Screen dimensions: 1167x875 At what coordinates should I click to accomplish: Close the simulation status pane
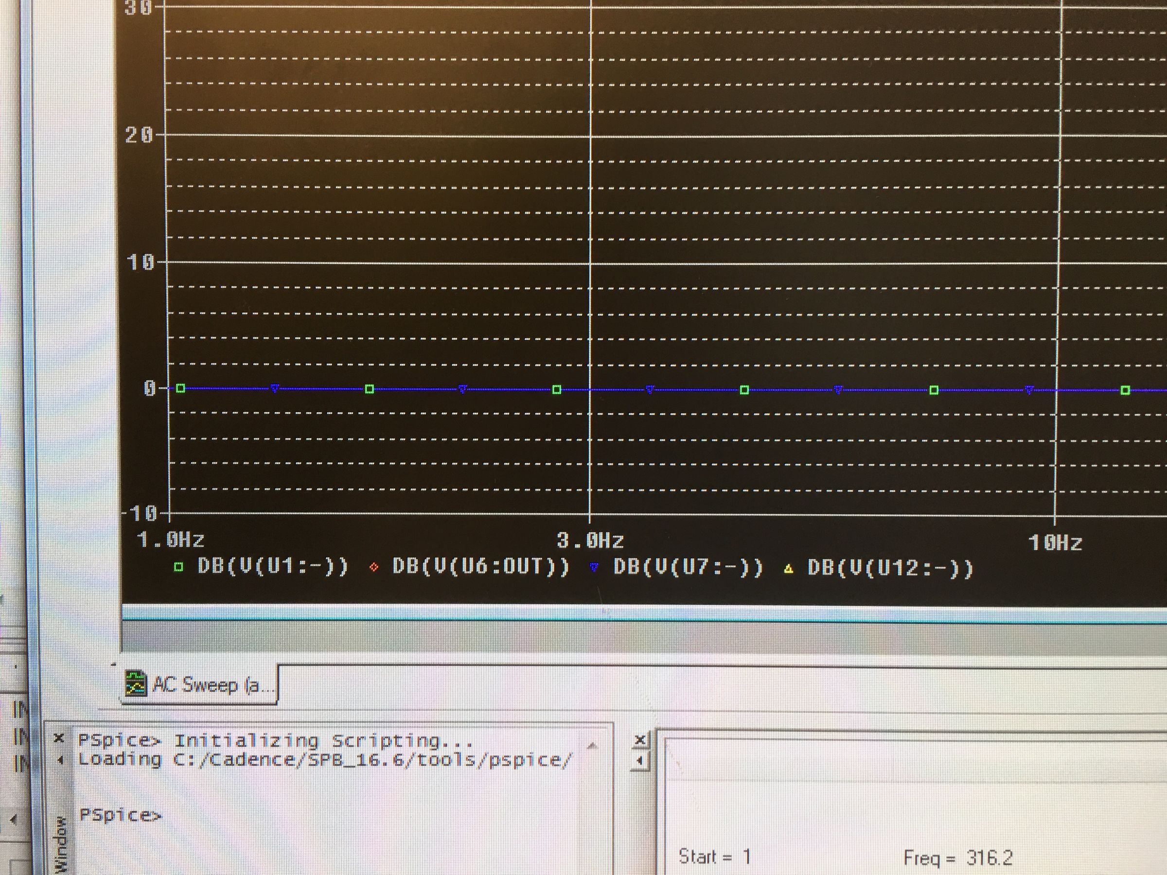pos(639,740)
